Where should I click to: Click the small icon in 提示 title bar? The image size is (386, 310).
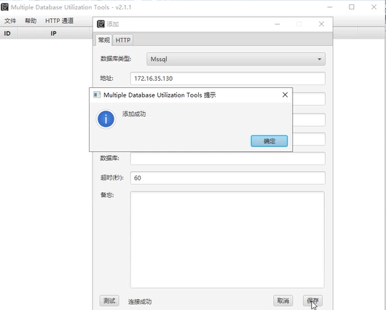(97, 95)
